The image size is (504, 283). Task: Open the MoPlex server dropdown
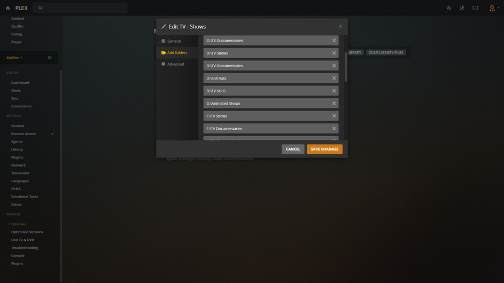pos(14,58)
